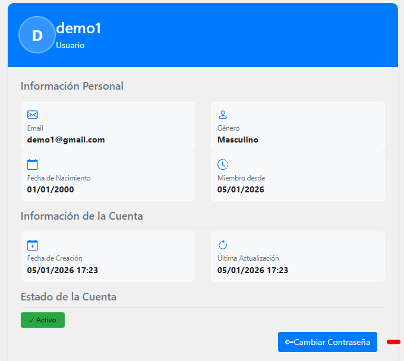Select the demo1 username heading
This screenshot has height=361, width=404.
coord(79,28)
